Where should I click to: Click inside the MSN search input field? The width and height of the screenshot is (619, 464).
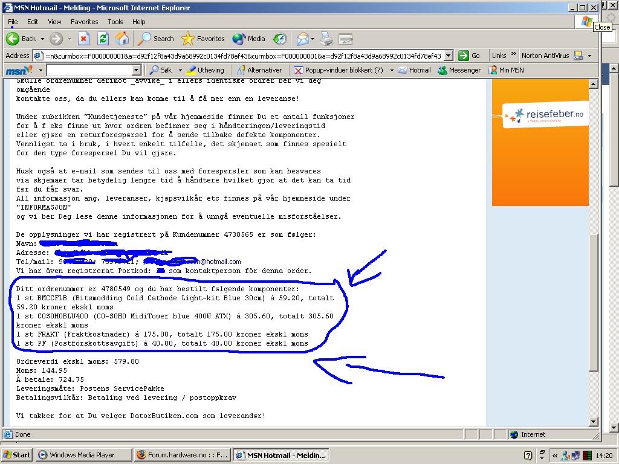[x=89, y=70]
